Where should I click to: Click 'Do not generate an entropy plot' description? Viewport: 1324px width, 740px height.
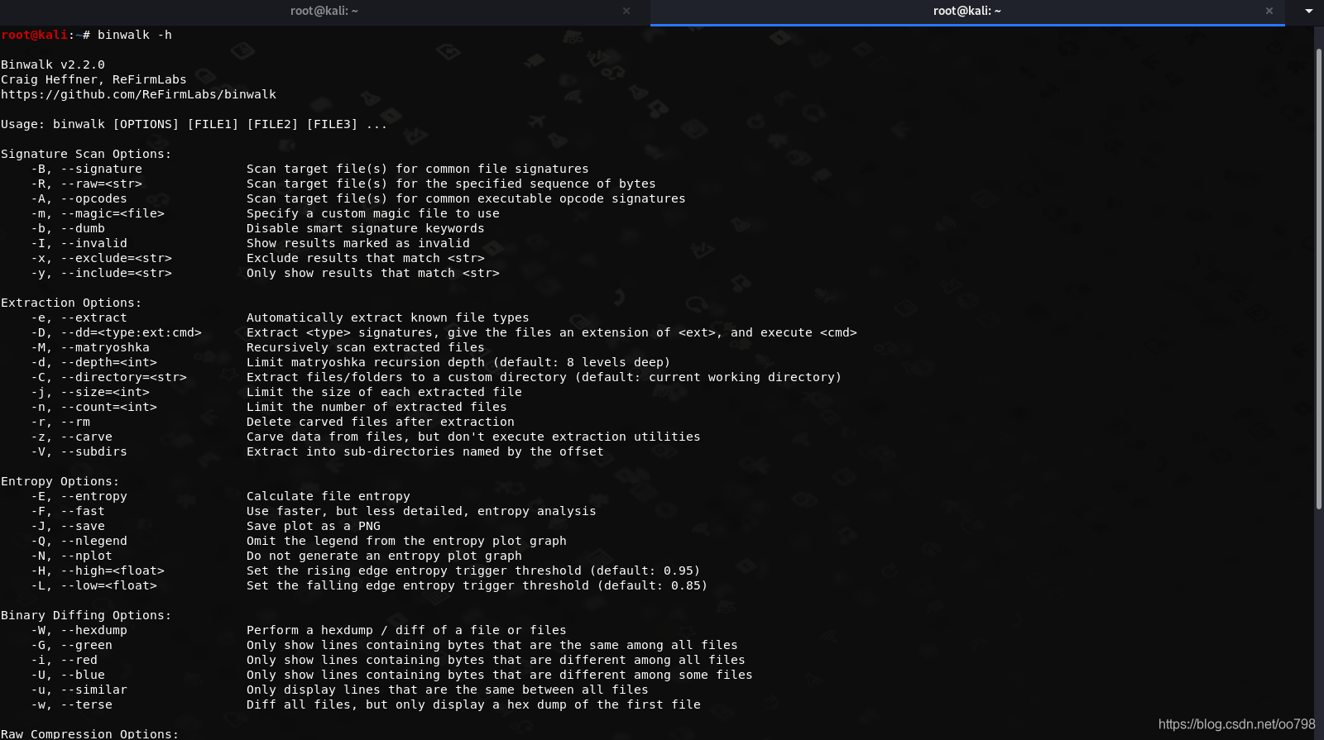tap(384, 556)
